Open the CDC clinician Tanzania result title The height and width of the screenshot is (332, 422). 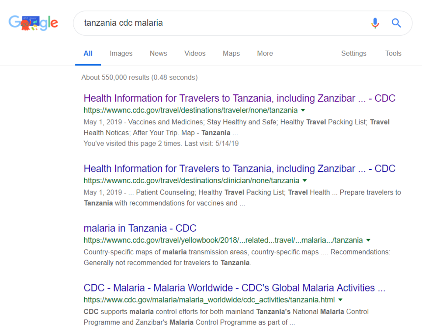click(x=239, y=168)
